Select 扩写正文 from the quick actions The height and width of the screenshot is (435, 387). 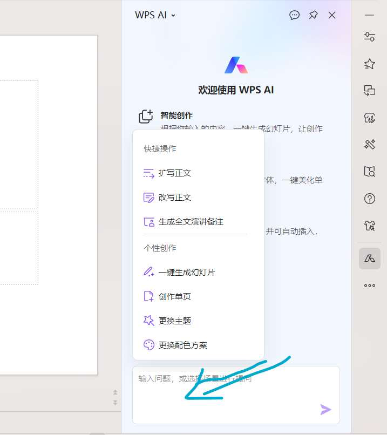point(175,173)
